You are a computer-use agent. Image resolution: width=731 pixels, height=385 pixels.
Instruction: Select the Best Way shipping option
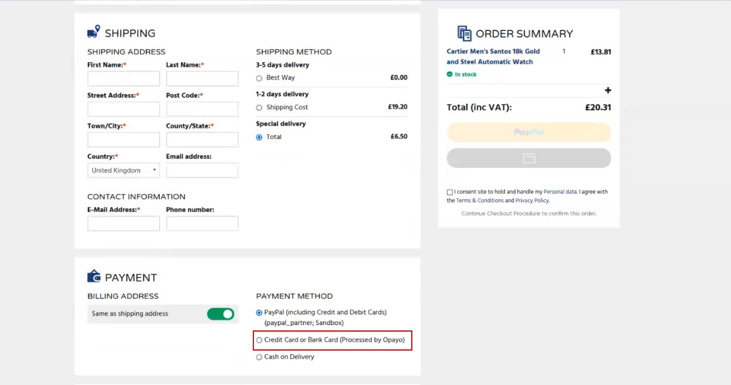pyautogui.click(x=259, y=78)
